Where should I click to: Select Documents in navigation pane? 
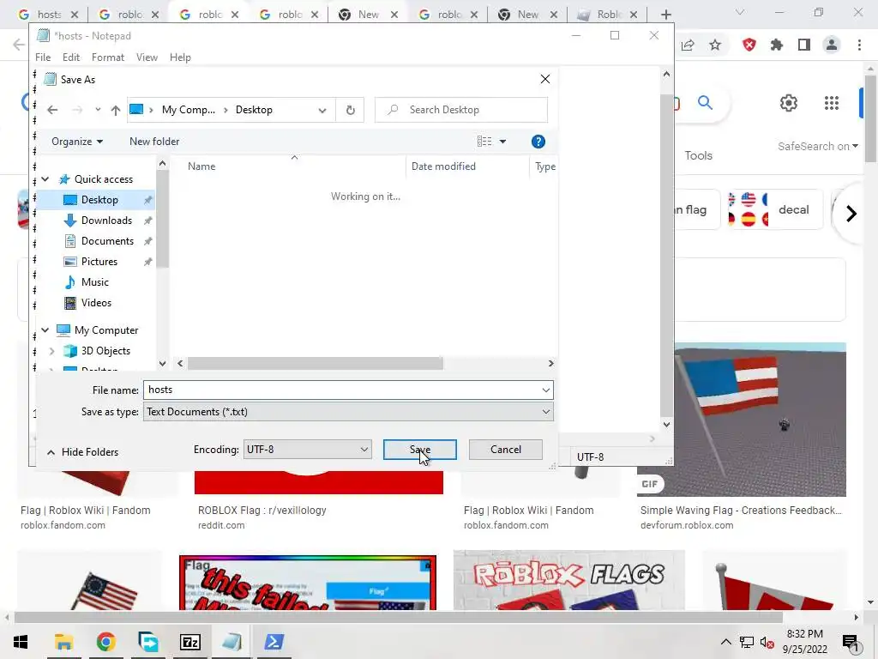click(x=107, y=241)
